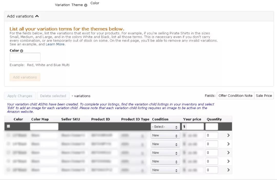Expand last variation row with right chevron
Image resolution: width=277 pixels, height=180 pixels.
(228, 170)
